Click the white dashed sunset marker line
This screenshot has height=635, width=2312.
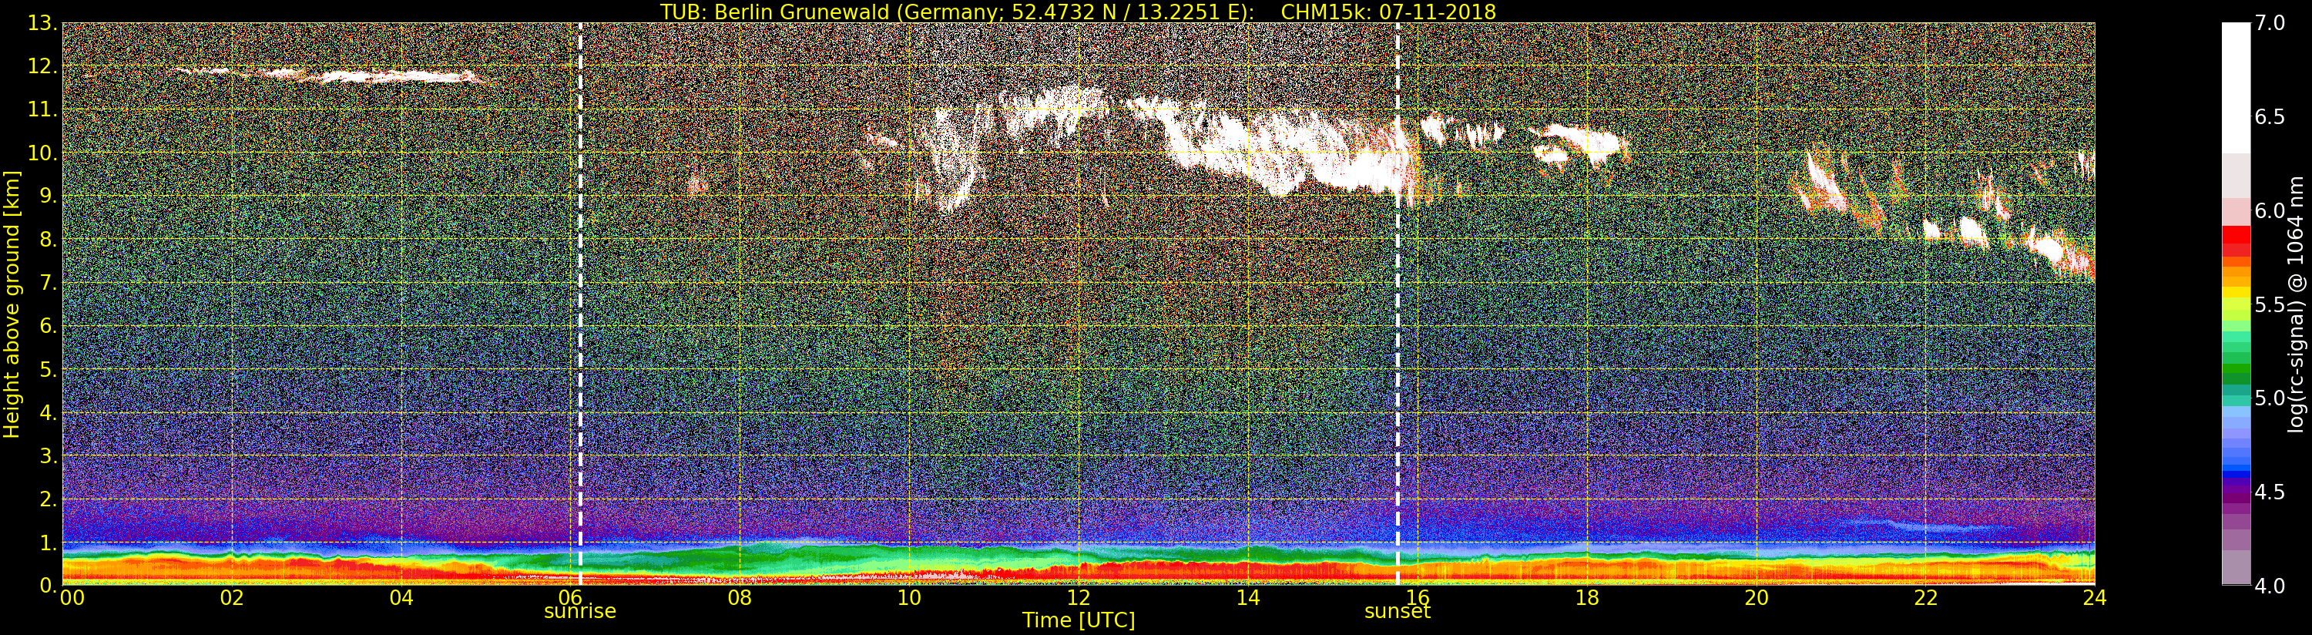[x=1398, y=304]
